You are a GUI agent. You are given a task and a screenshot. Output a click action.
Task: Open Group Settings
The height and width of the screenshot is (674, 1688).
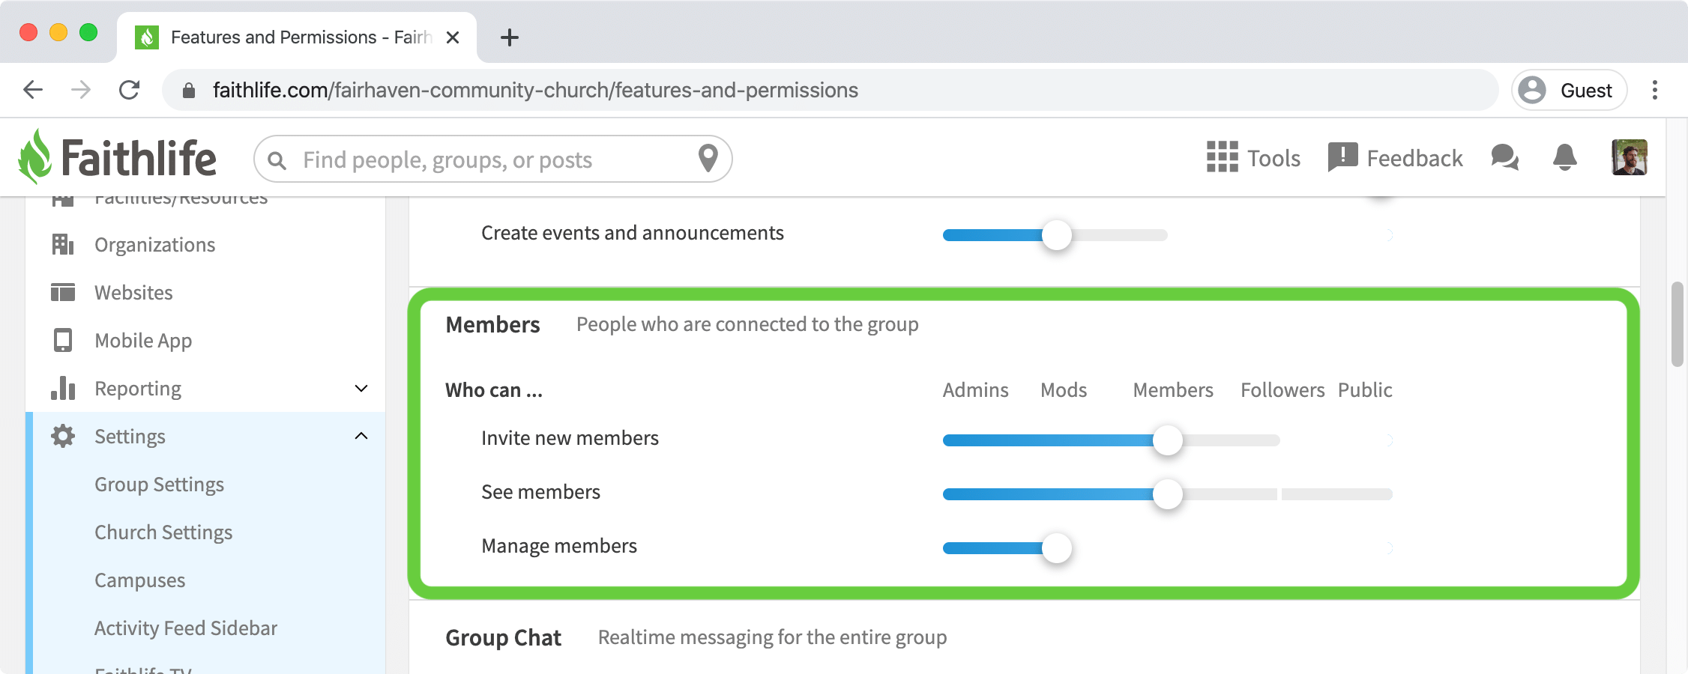coord(159,485)
